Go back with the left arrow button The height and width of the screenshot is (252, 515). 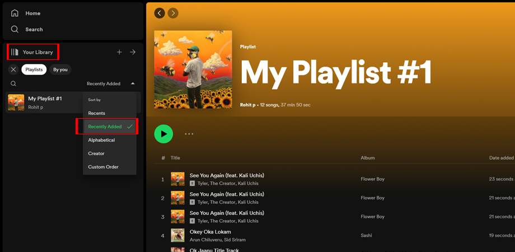(x=160, y=13)
